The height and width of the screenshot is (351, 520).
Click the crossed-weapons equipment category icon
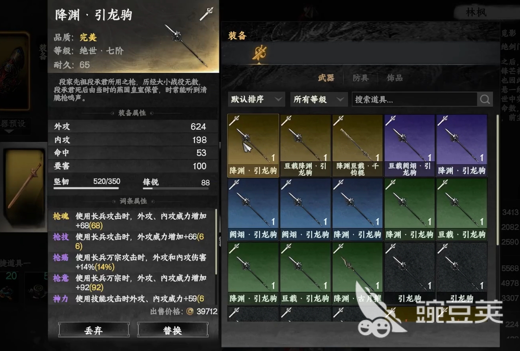(x=259, y=52)
